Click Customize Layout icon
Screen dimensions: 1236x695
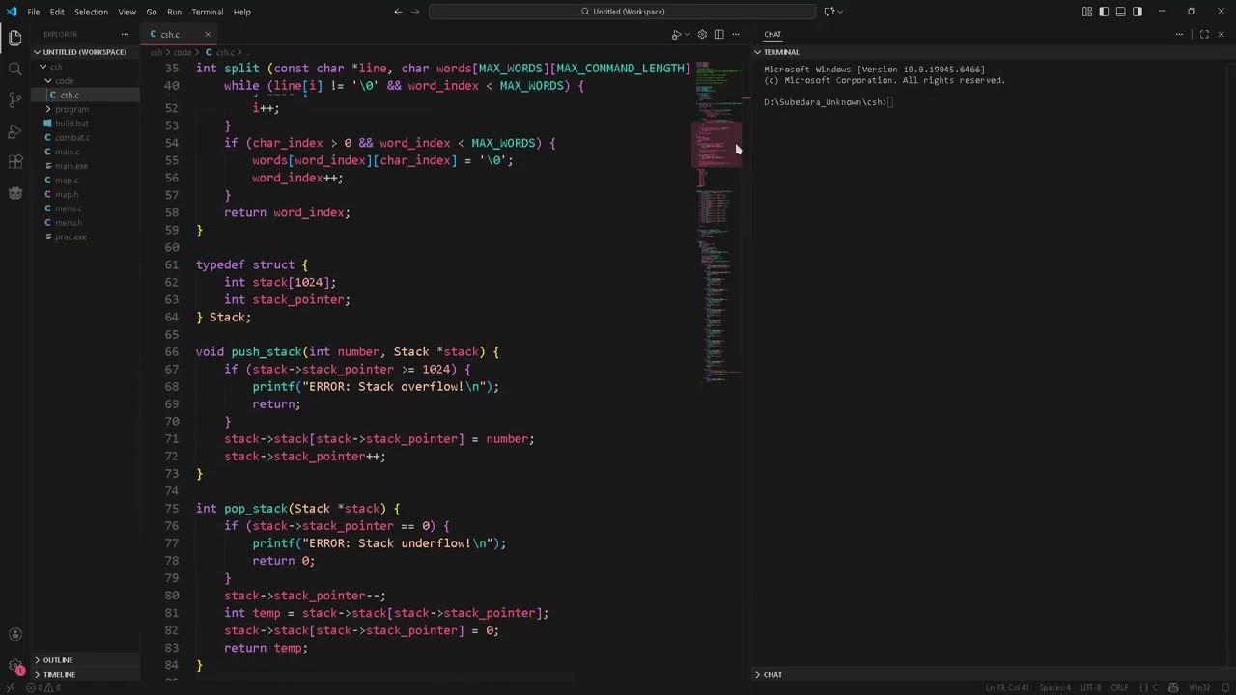(1087, 12)
